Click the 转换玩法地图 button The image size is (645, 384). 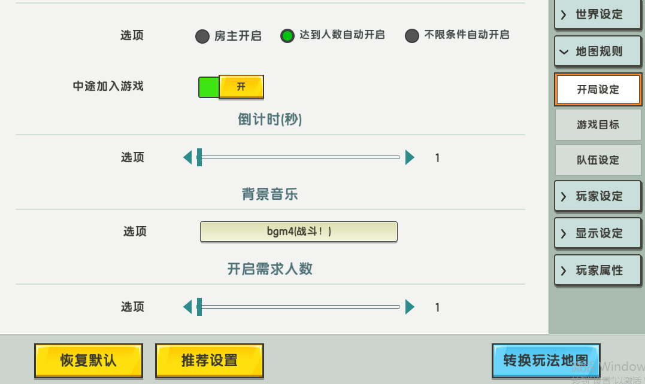tap(545, 361)
